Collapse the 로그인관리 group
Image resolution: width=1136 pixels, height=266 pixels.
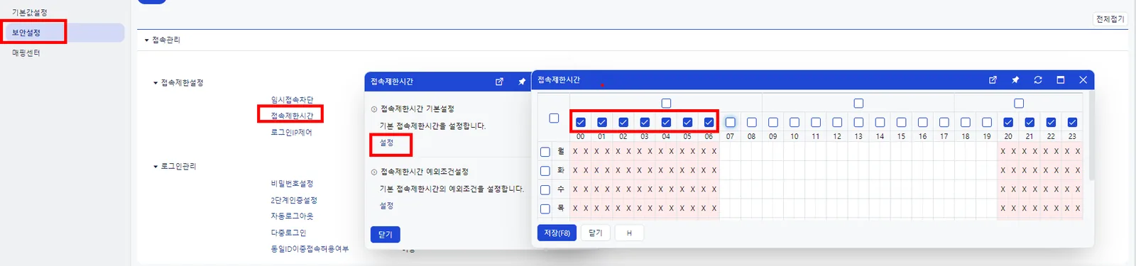click(155, 167)
